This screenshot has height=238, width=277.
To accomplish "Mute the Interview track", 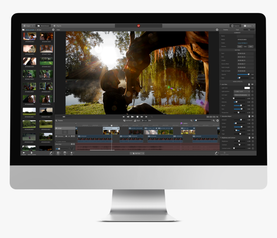I will tap(72, 136).
